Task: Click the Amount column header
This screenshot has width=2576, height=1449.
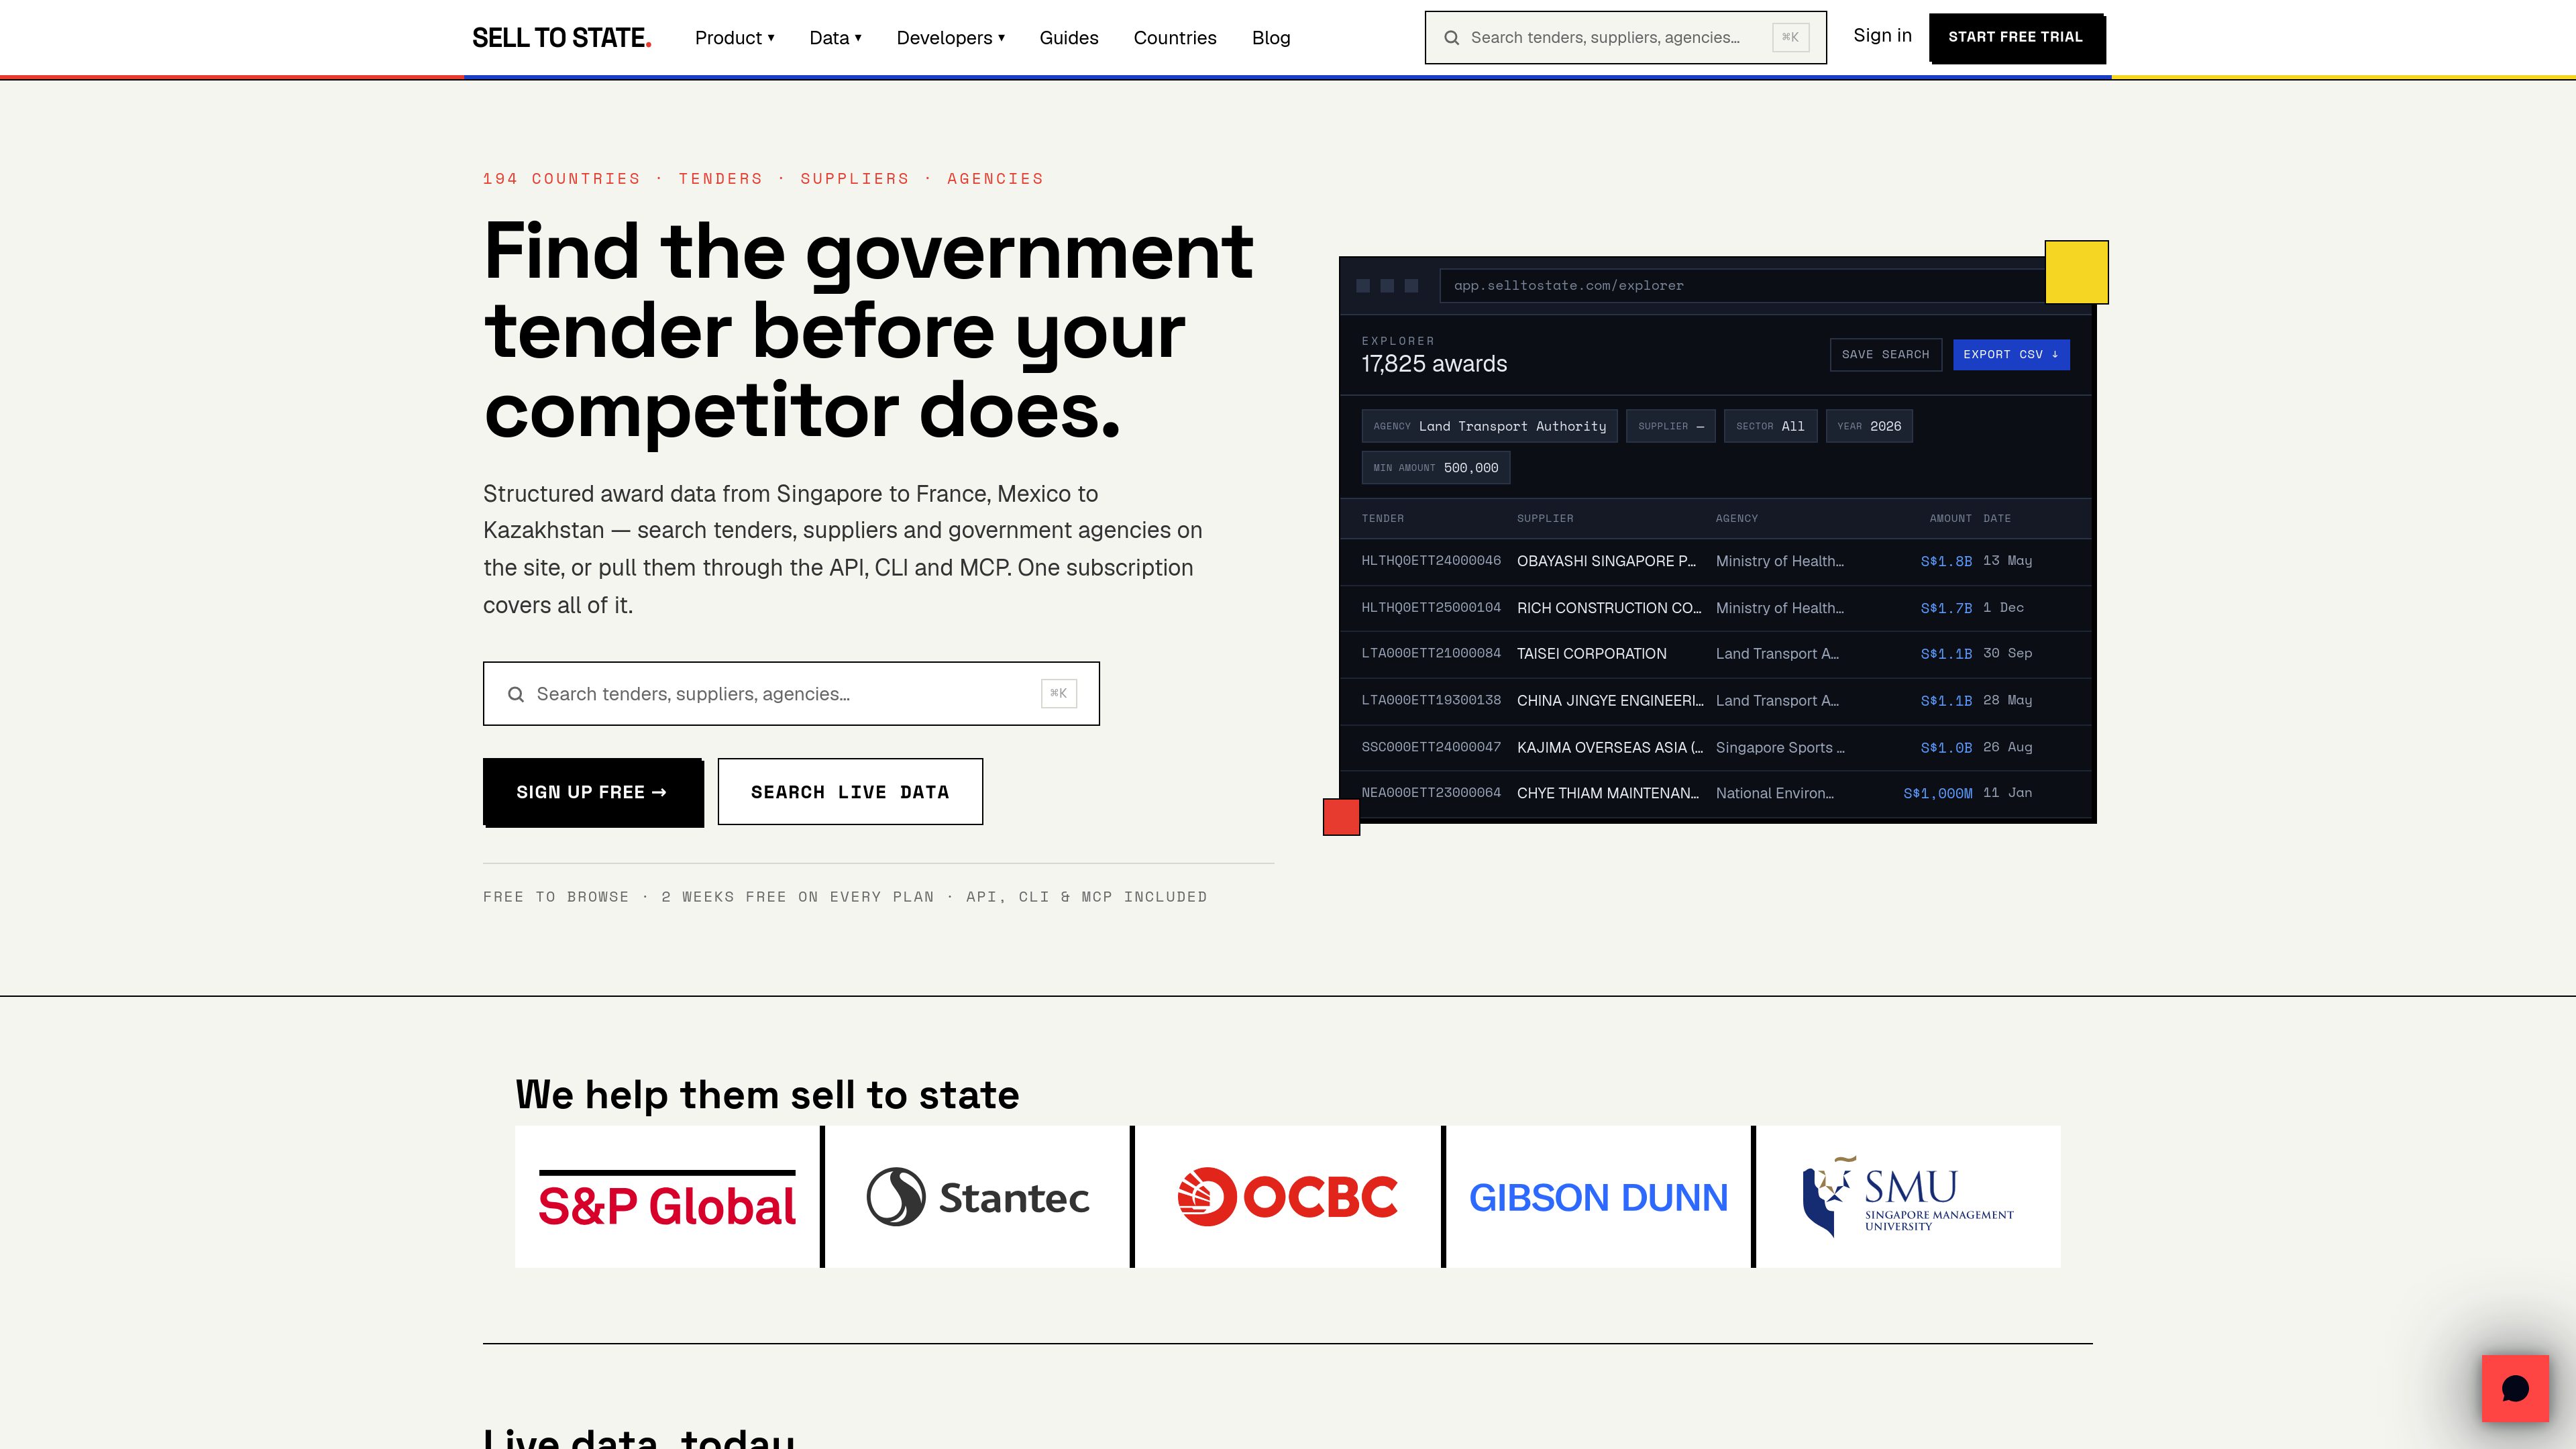Action: tap(1950, 518)
